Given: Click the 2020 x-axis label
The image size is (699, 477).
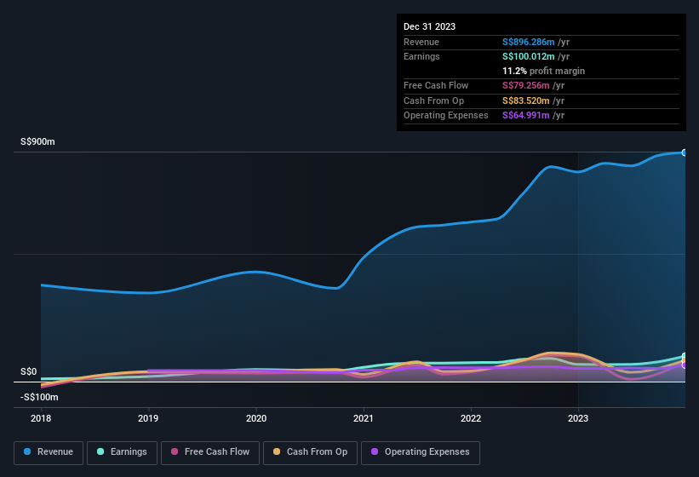Looking at the screenshot, I should pos(256,418).
